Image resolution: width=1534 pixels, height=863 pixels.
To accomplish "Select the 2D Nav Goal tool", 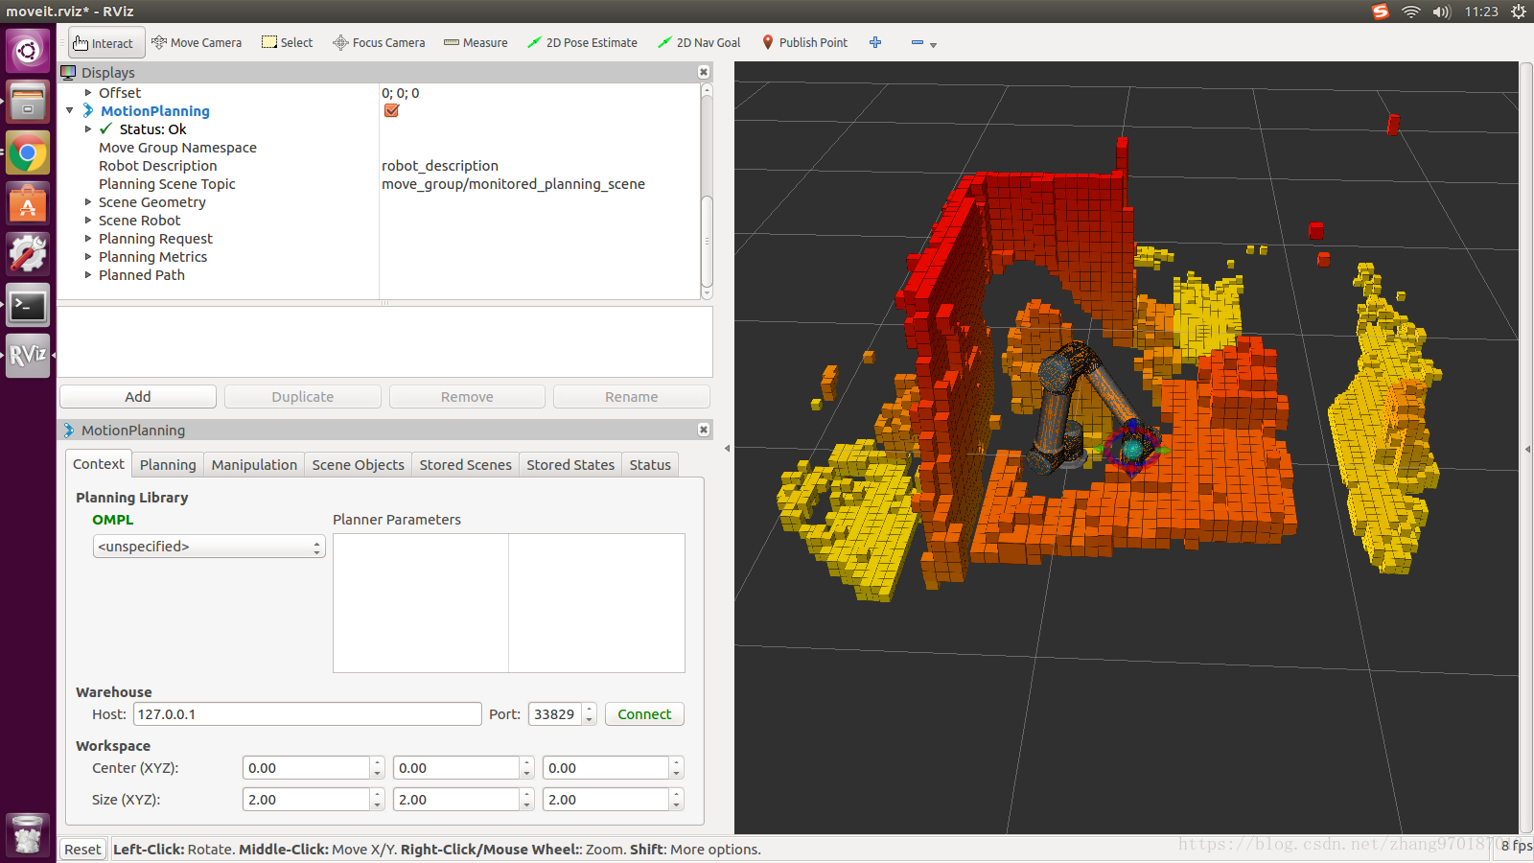I will tap(699, 43).
